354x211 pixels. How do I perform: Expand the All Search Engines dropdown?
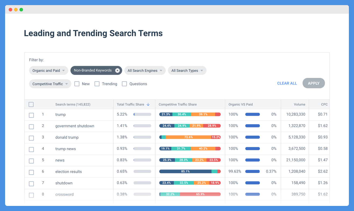point(145,71)
